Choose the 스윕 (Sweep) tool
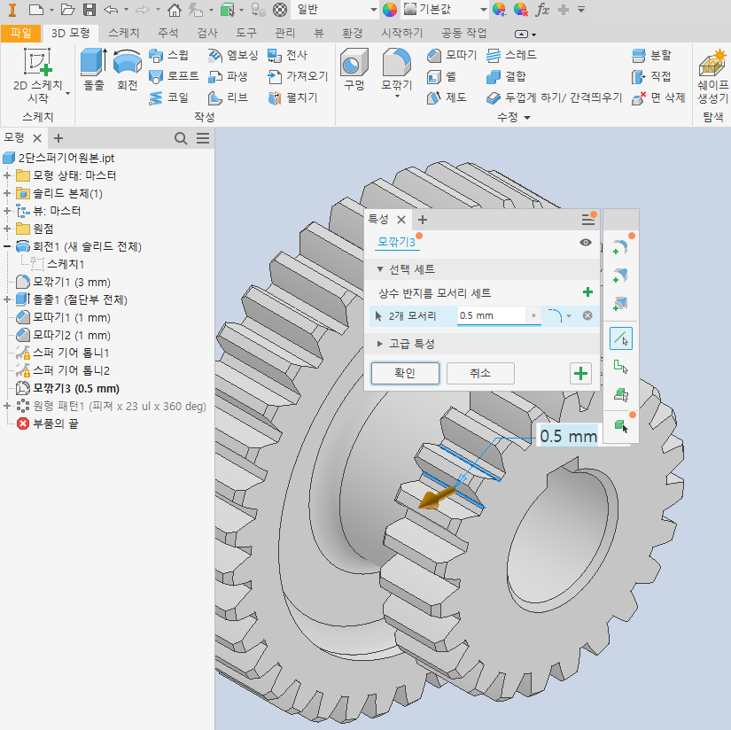This screenshot has height=730, width=731. pyautogui.click(x=168, y=56)
